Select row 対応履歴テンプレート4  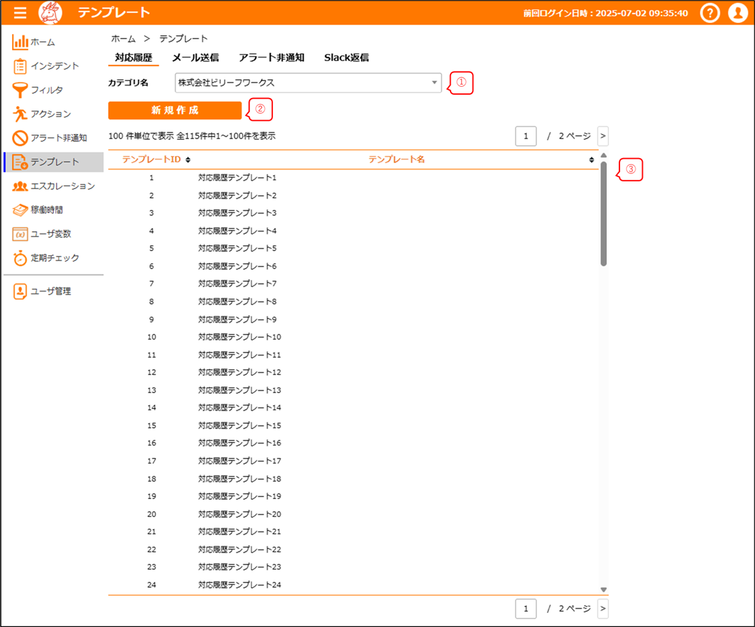353,231
